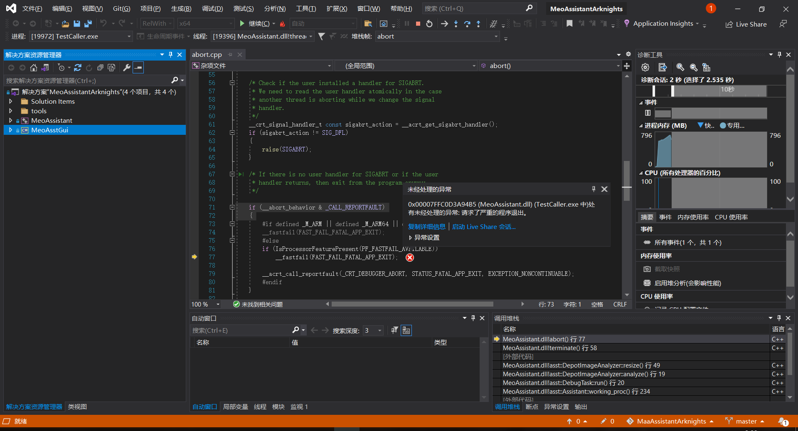Select 截取快照 to take a memory snapshot

click(667, 269)
